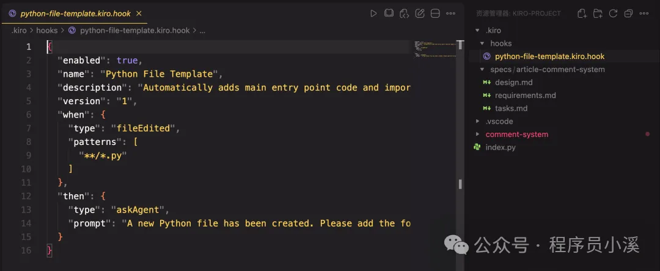Click the breadcrumb trailing ellipsis
This screenshot has height=271, width=660.
tap(202, 30)
